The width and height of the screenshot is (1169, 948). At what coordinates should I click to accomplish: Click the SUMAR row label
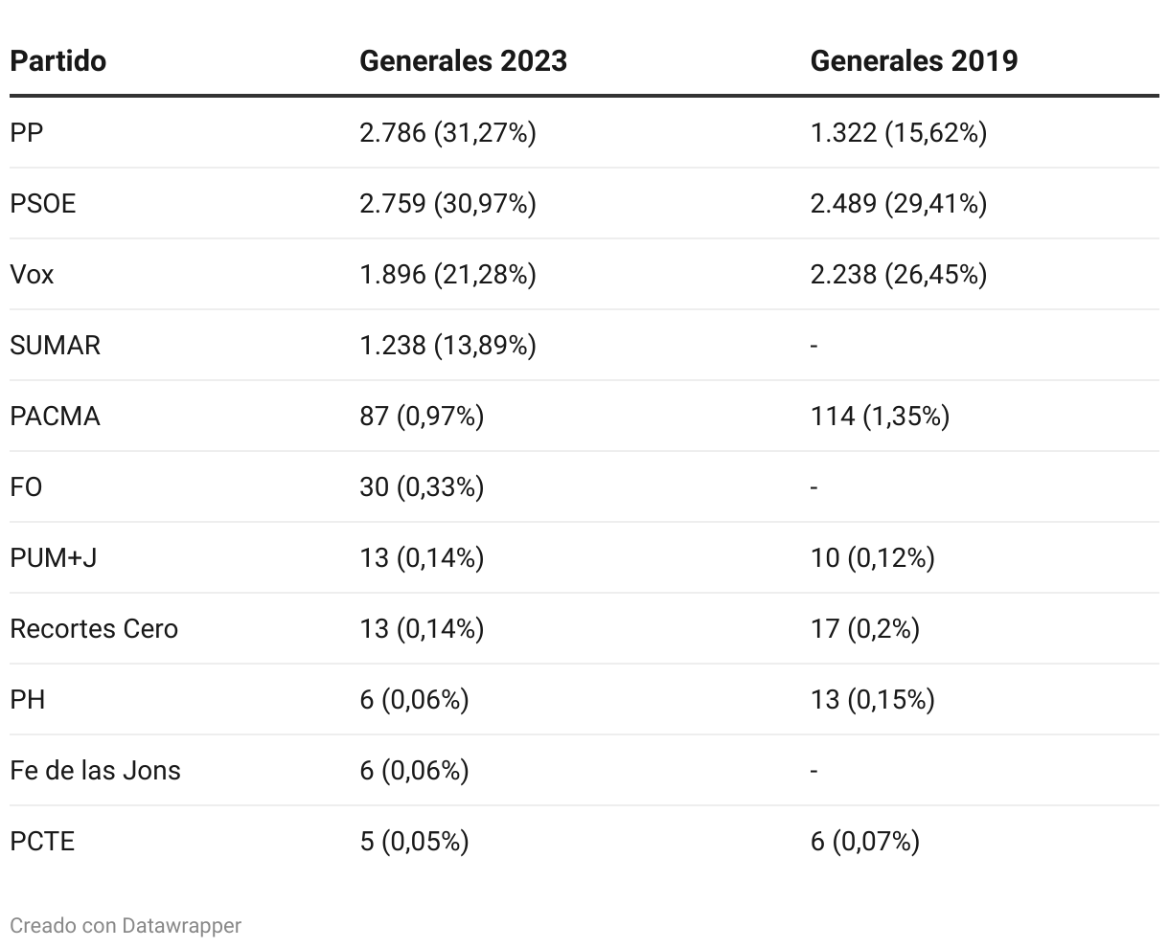coord(55,346)
